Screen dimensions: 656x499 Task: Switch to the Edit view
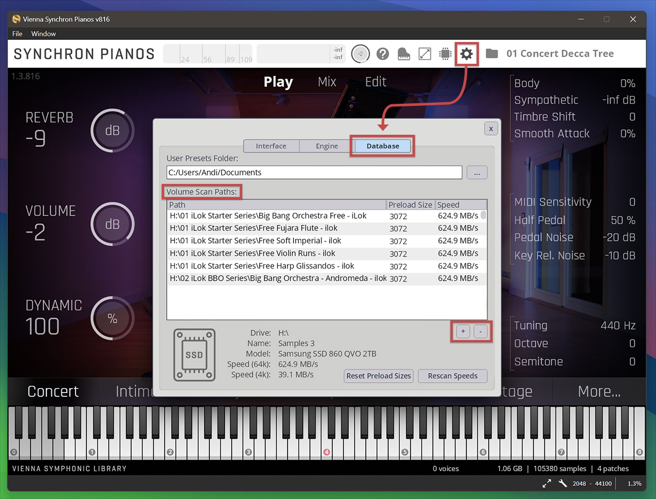376,82
